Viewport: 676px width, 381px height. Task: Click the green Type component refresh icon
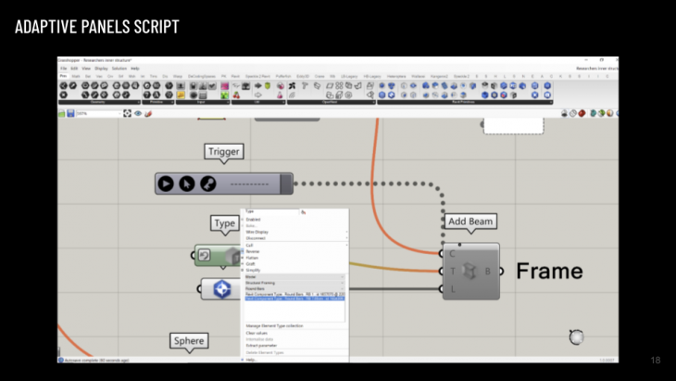click(x=205, y=256)
